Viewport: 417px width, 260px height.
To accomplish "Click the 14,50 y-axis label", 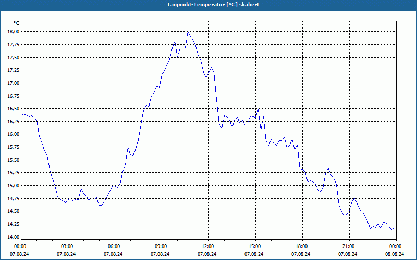I will click(14, 211).
